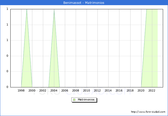Click the 2010 x-axis label
The image size is (168, 116).
point(87,90)
